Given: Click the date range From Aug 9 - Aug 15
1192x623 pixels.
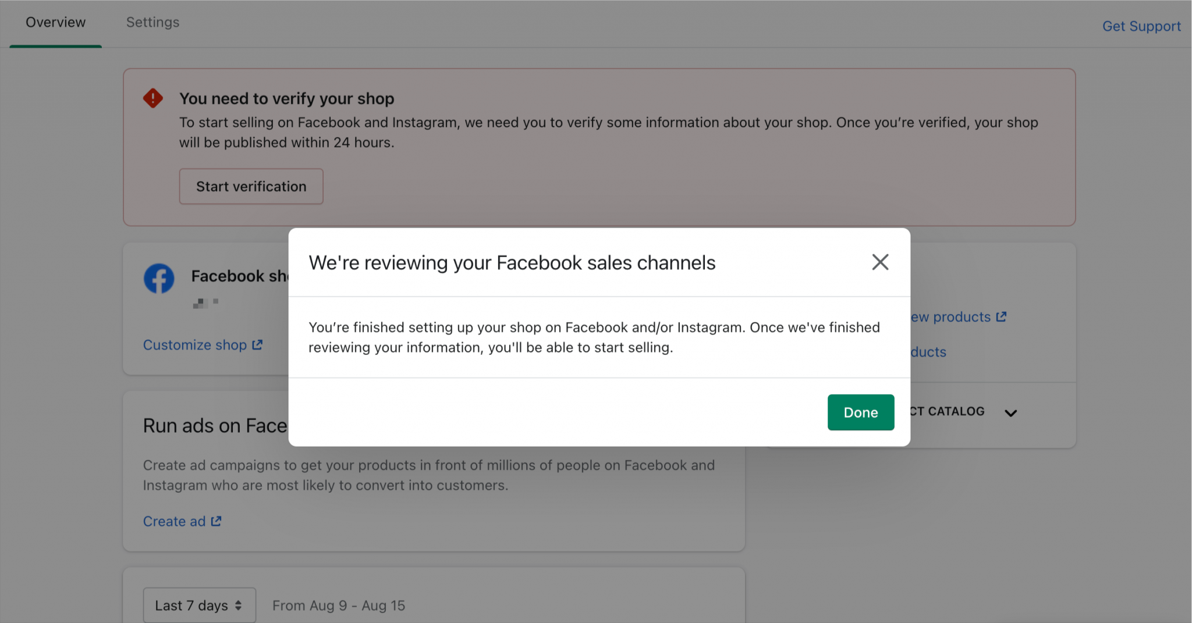Looking at the screenshot, I should (x=338, y=605).
